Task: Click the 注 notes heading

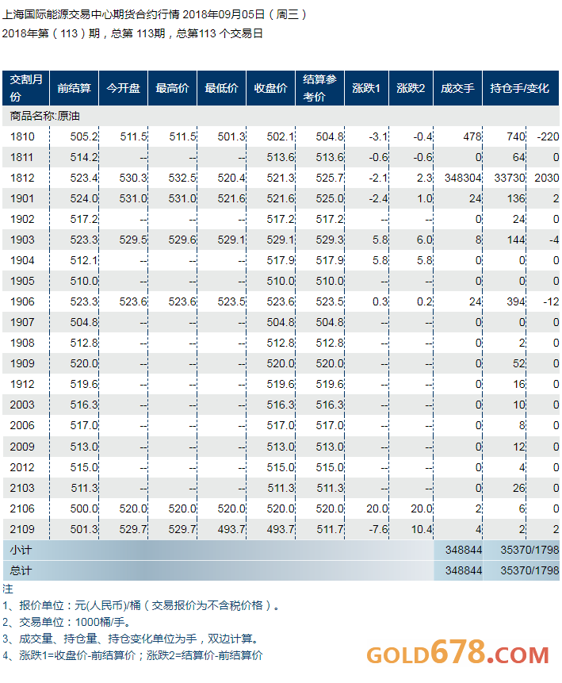Action: pos(8,589)
